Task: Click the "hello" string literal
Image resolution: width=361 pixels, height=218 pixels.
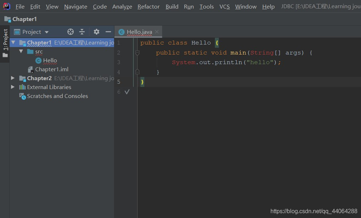Action: [x=260, y=62]
